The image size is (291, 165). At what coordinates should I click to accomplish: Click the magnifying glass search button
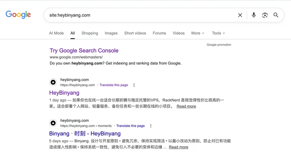pyautogui.click(x=276, y=15)
